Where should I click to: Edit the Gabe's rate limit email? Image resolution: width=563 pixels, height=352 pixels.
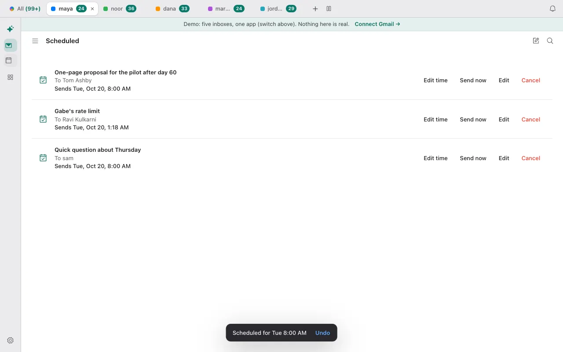504,119
